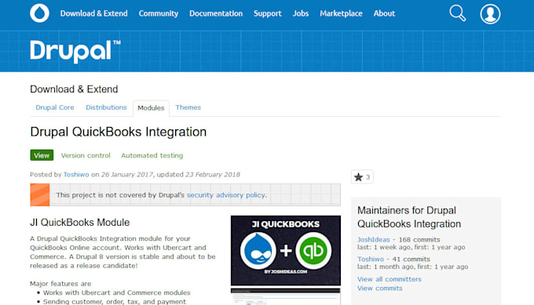This screenshot has width=534, height=305.
Task: Open the Automated testing tab link
Action: 152,155
